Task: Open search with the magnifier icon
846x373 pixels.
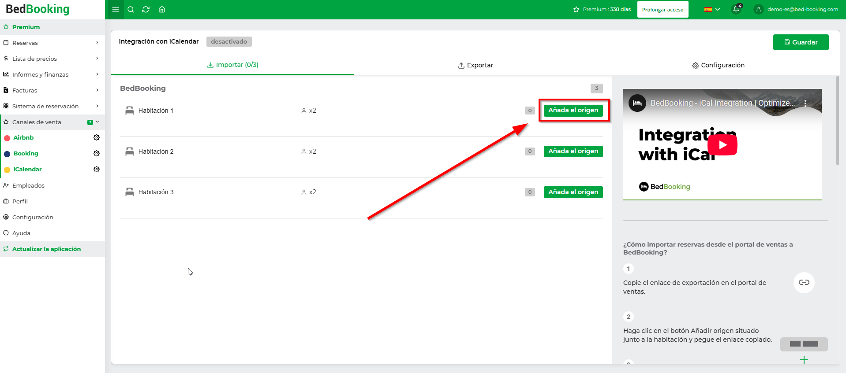Action: [x=131, y=9]
